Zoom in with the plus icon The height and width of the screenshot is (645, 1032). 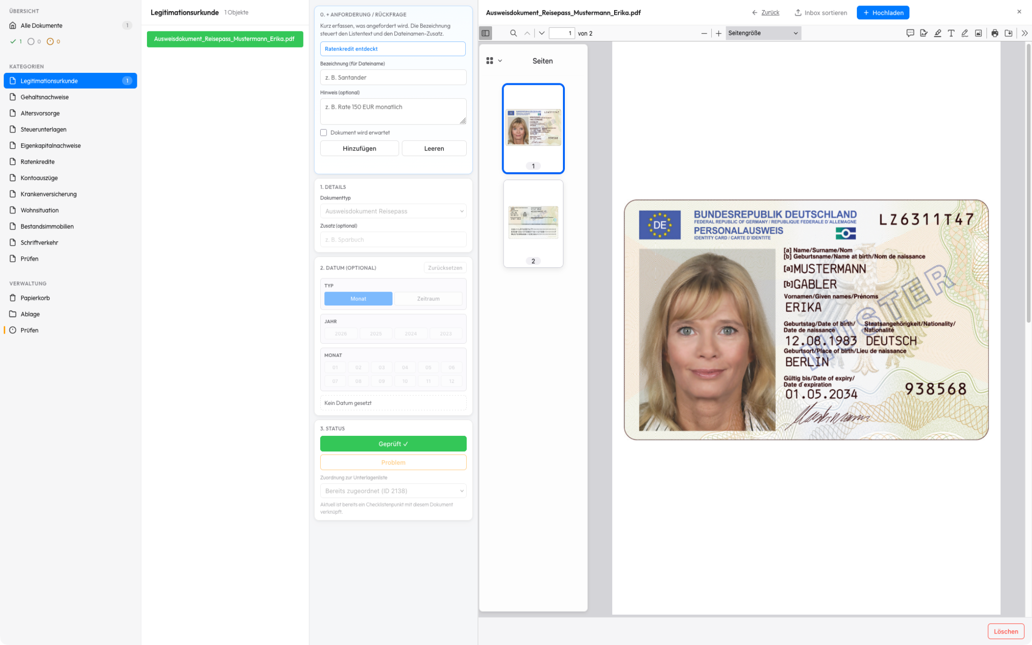(718, 33)
